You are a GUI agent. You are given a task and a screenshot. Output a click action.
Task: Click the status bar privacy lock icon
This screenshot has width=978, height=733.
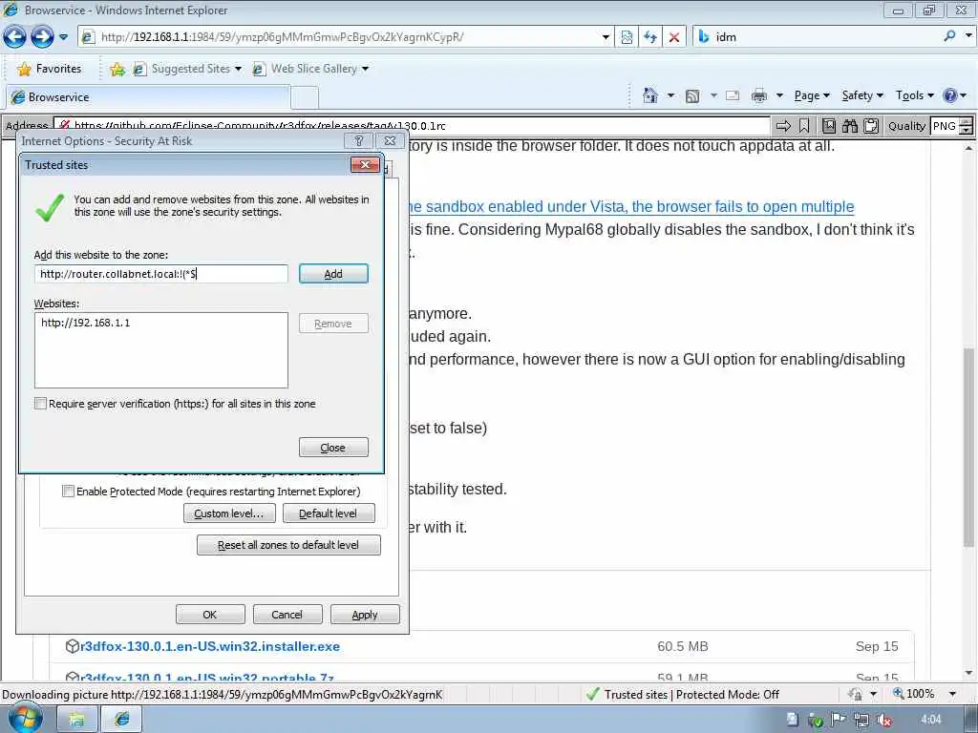855,695
